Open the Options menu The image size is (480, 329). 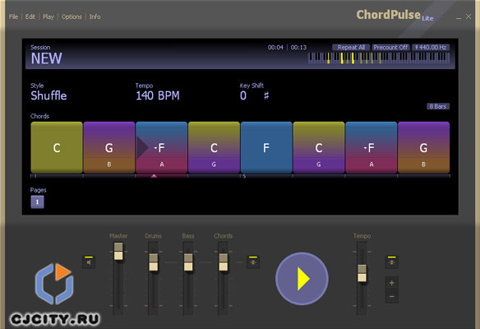pyautogui.click(x=72, y=16)
